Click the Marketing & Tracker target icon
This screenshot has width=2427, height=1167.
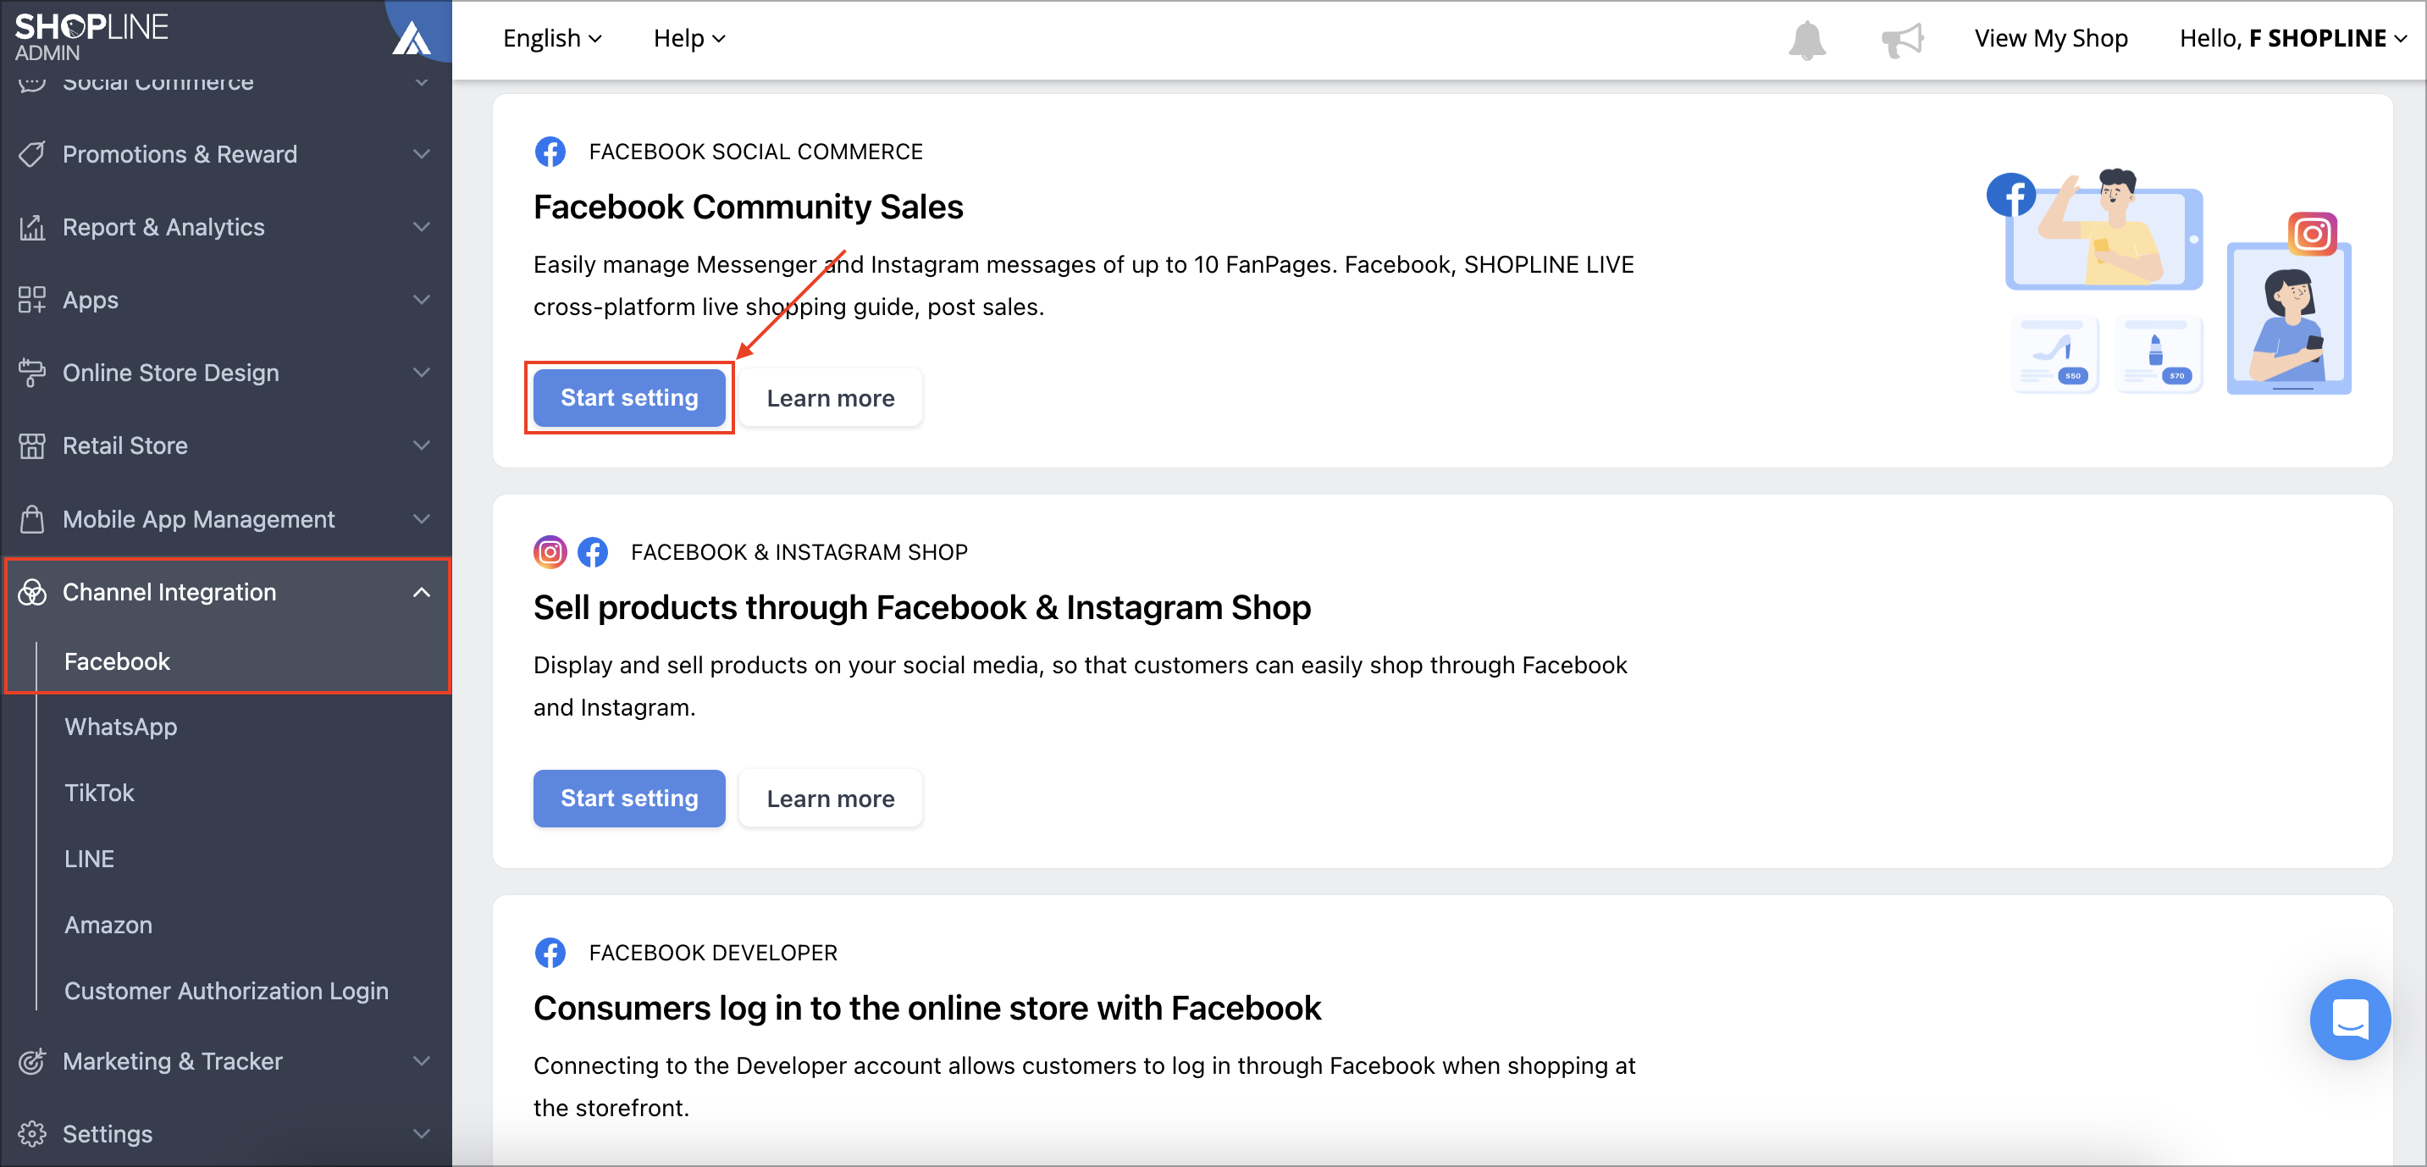coord(32,1060)
